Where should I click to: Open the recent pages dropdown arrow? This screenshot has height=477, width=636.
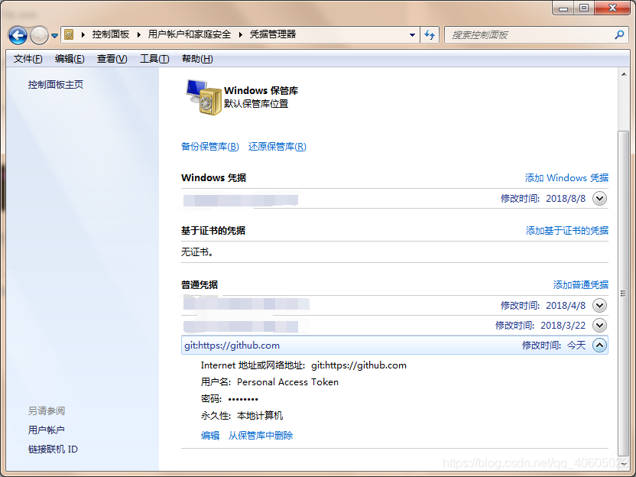tap(54, 36)
